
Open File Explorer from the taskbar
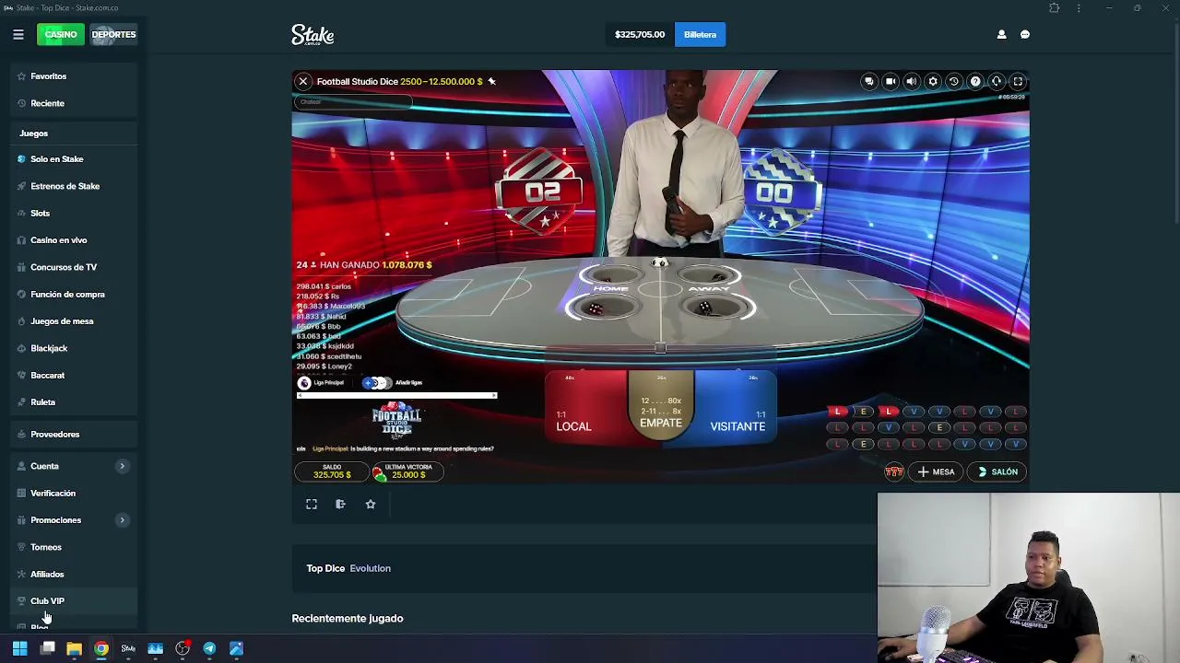pos(74,649)
